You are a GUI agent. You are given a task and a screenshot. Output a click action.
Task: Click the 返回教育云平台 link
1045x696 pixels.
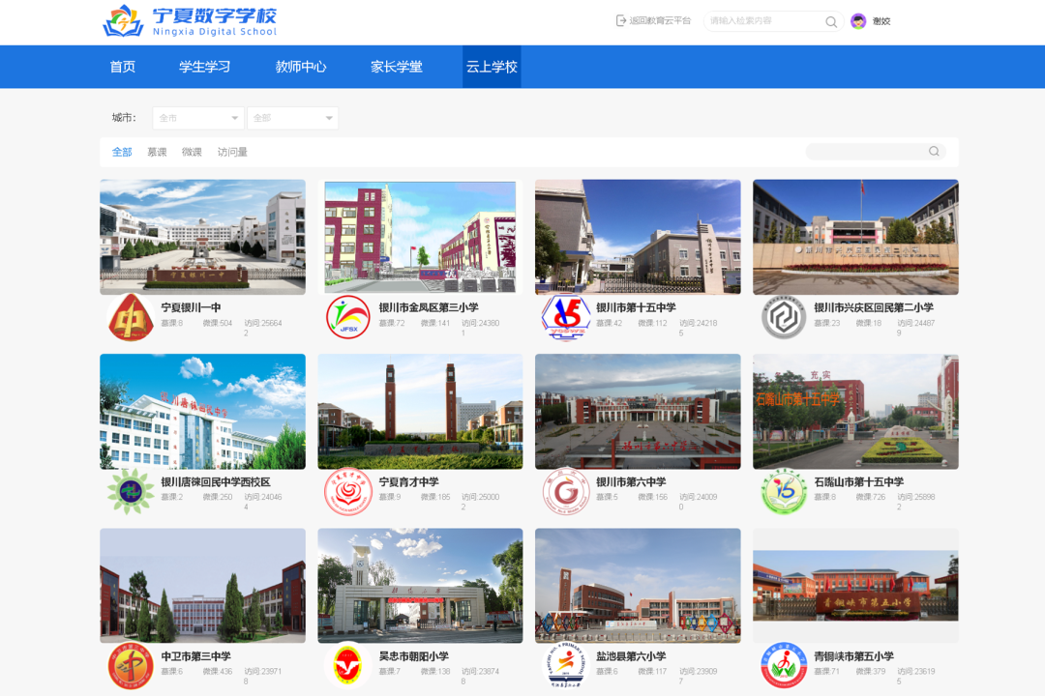(x=660, y=21)
